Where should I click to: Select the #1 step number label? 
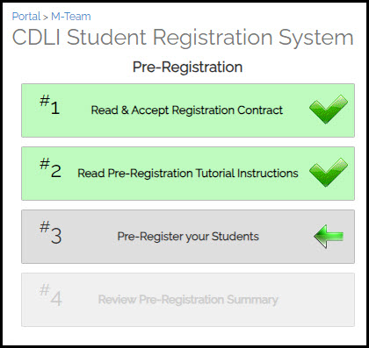(50, 105)
